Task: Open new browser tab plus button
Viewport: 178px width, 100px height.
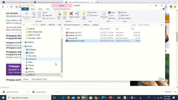Action: 98,2
